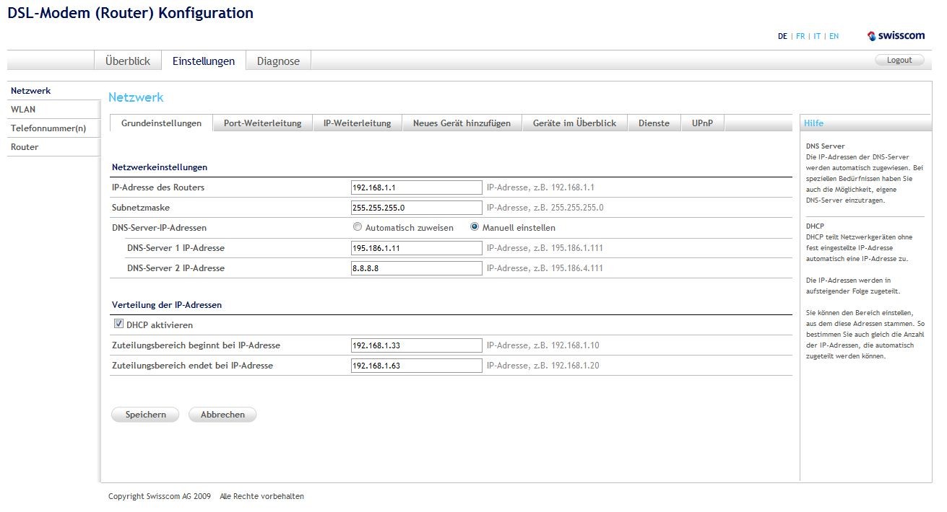
Task: Go to the IP-Weiterleitung tab
Action: click(x=357, y=123)
